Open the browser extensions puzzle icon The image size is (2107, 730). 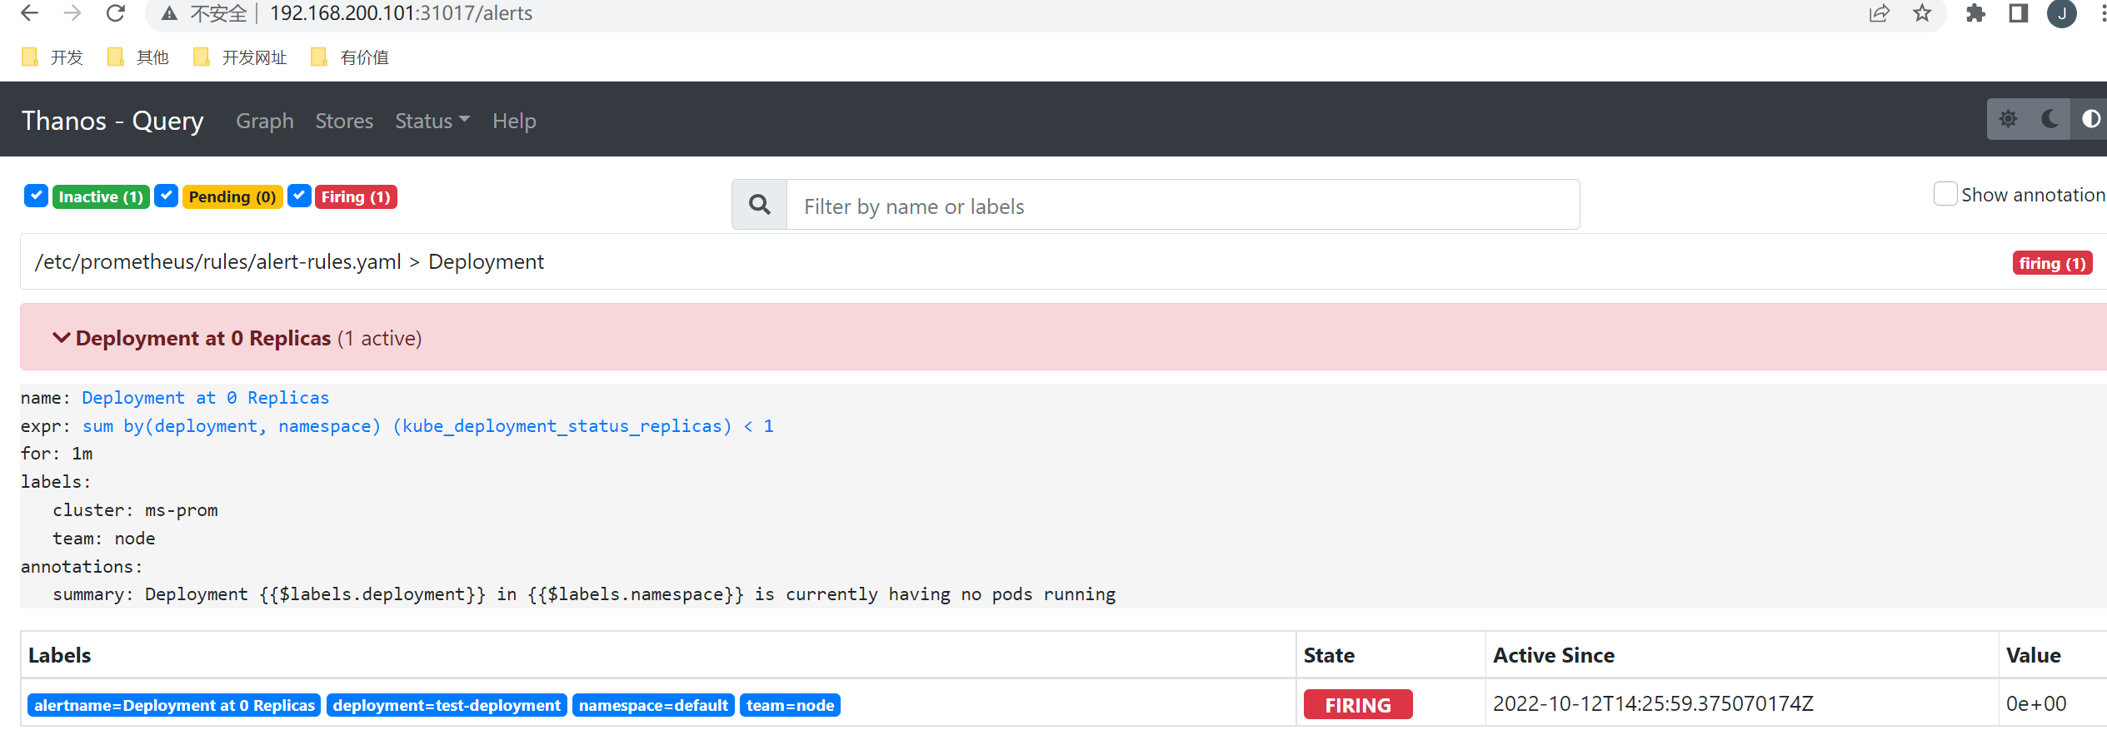pos(1975,13)
